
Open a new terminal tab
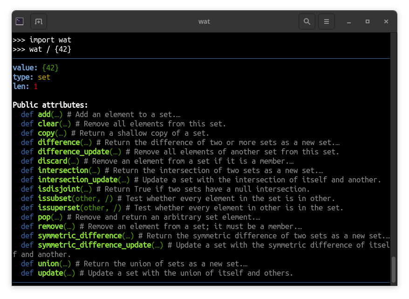[39, 21]
